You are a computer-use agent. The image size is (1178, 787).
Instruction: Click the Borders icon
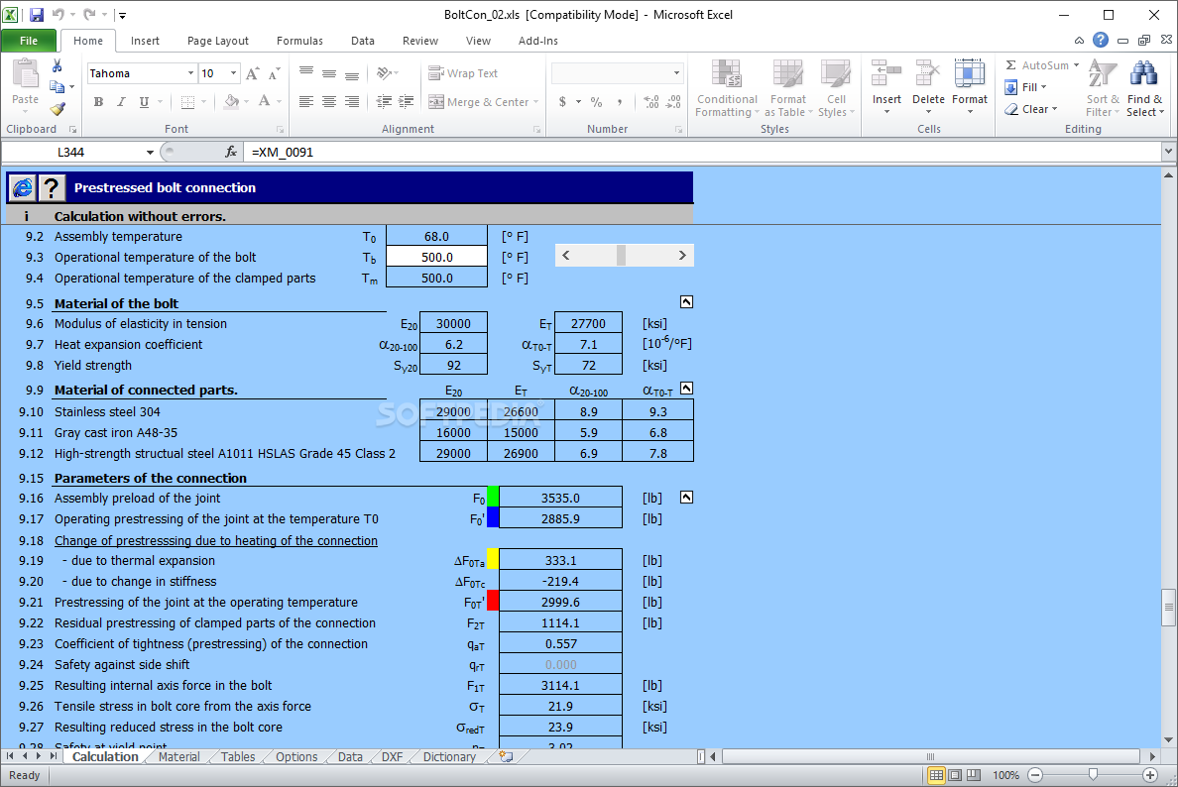pyautogui.click(x=187, y=102)
